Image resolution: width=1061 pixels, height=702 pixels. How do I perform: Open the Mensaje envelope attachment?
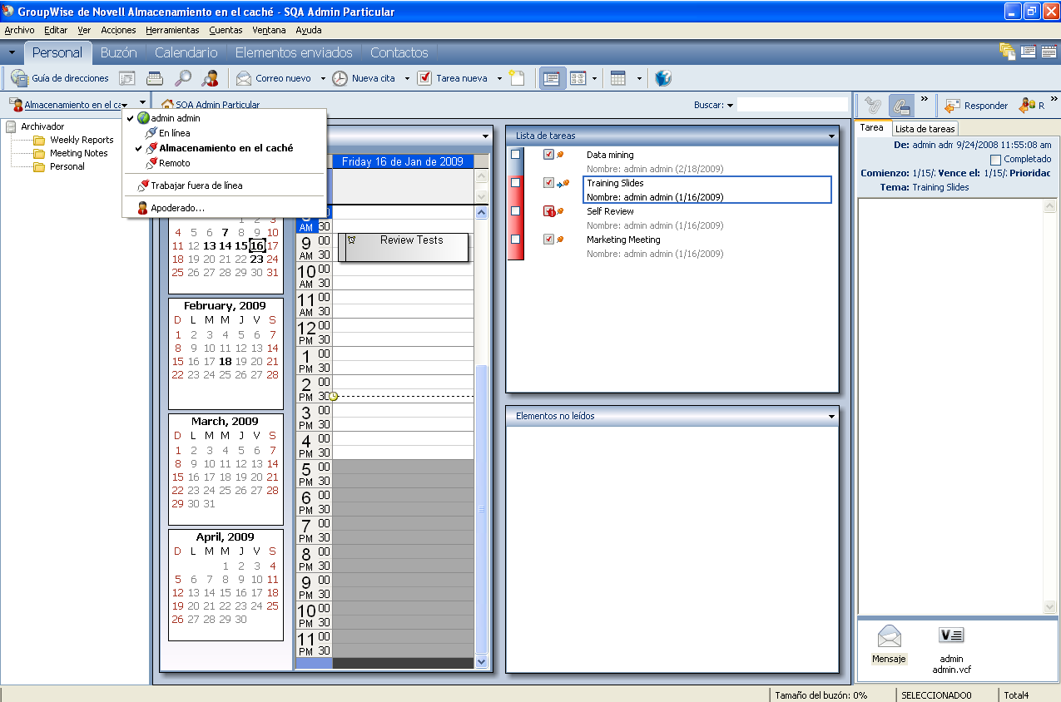point(889,644)
